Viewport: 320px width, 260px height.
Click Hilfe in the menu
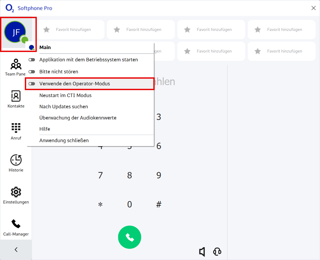[45, 129]
